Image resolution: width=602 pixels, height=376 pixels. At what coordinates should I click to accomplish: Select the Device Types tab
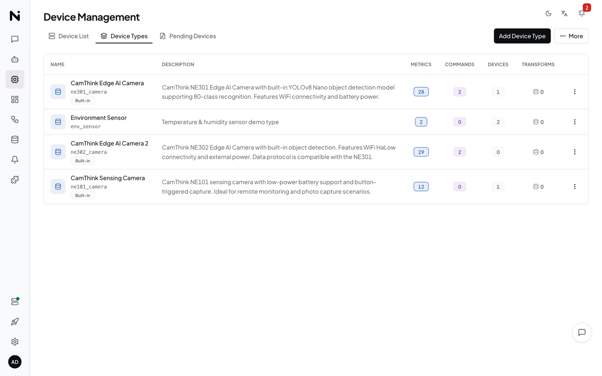tap(124, 36)
